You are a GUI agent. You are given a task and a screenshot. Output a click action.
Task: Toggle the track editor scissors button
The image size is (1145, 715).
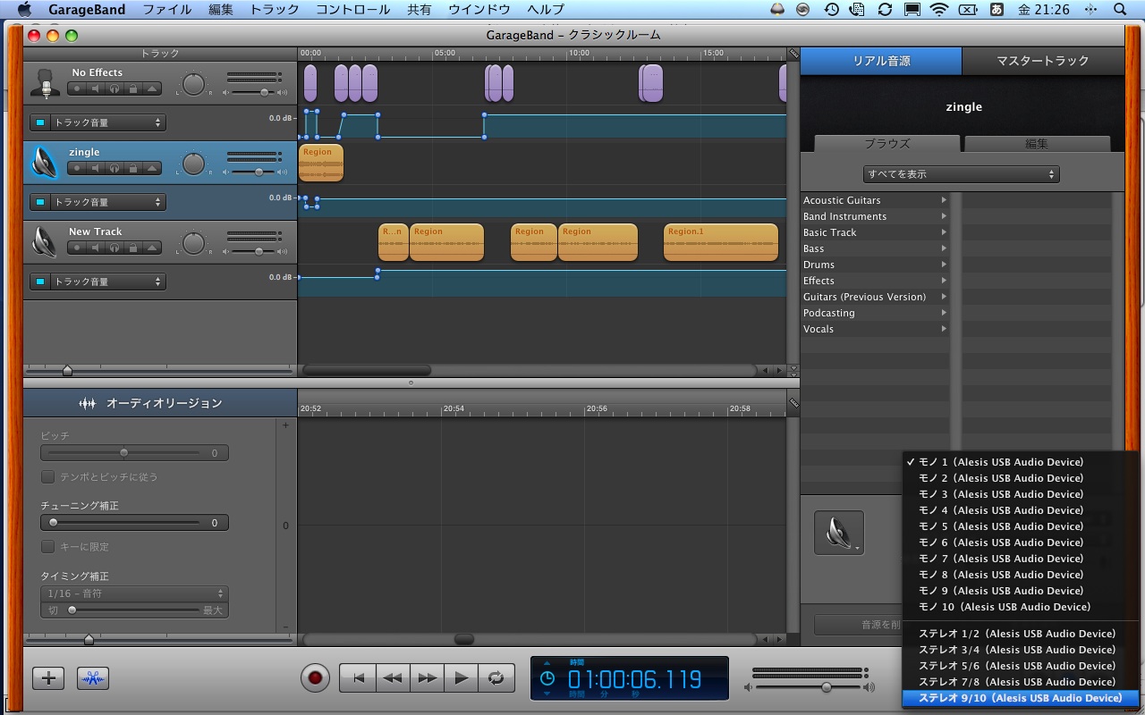point(93,678)
